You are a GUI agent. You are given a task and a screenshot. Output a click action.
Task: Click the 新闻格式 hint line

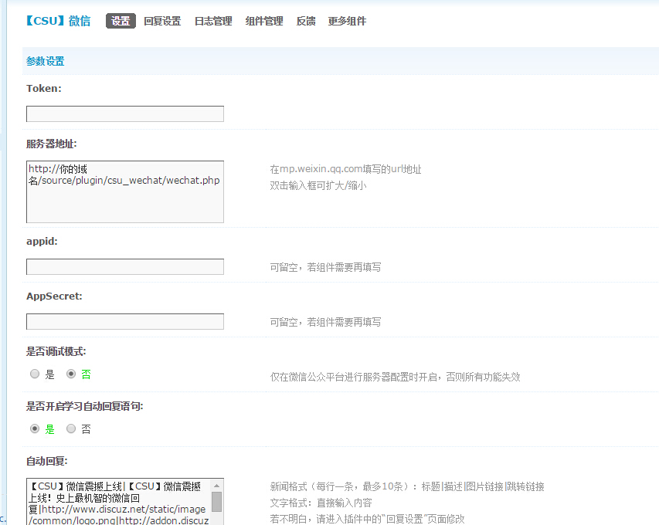click(407, 486)
